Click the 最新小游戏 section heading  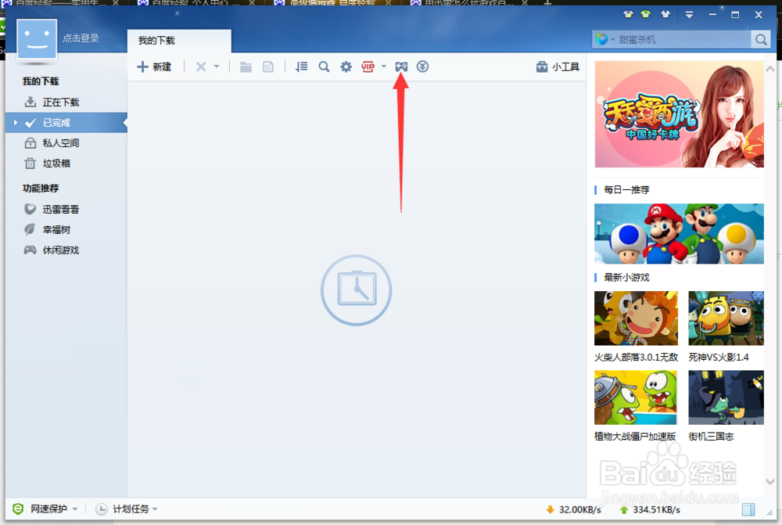pos(626,278)
